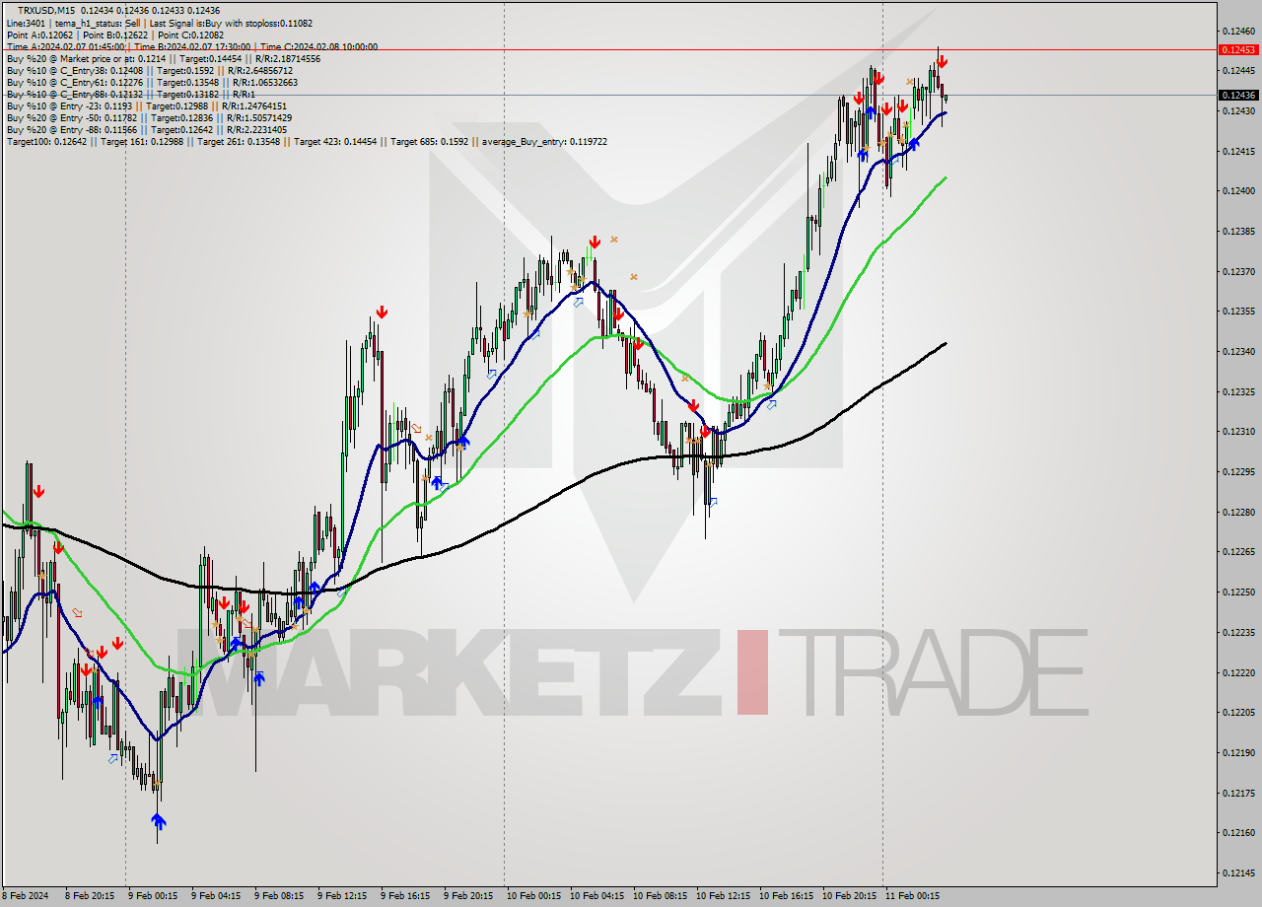The image size is (1262, 907).
Task: Click the '10 Feb 12:15' time axis label
Action: click(723, 896)
